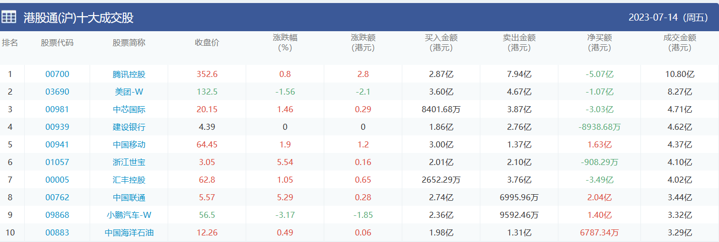Open the 小鹏汽车-W stock link
The width and height of the screenshot is (719, 242).
coord(129,215)
